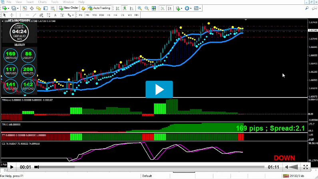
Task: Tile windows with the grid icon
Action: click(154, 8)
